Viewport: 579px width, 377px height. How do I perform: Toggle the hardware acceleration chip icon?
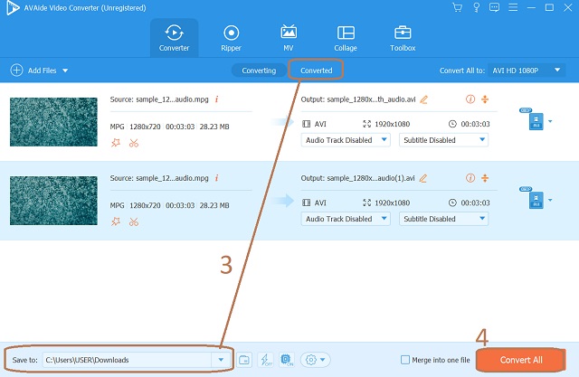click(287, 360)
